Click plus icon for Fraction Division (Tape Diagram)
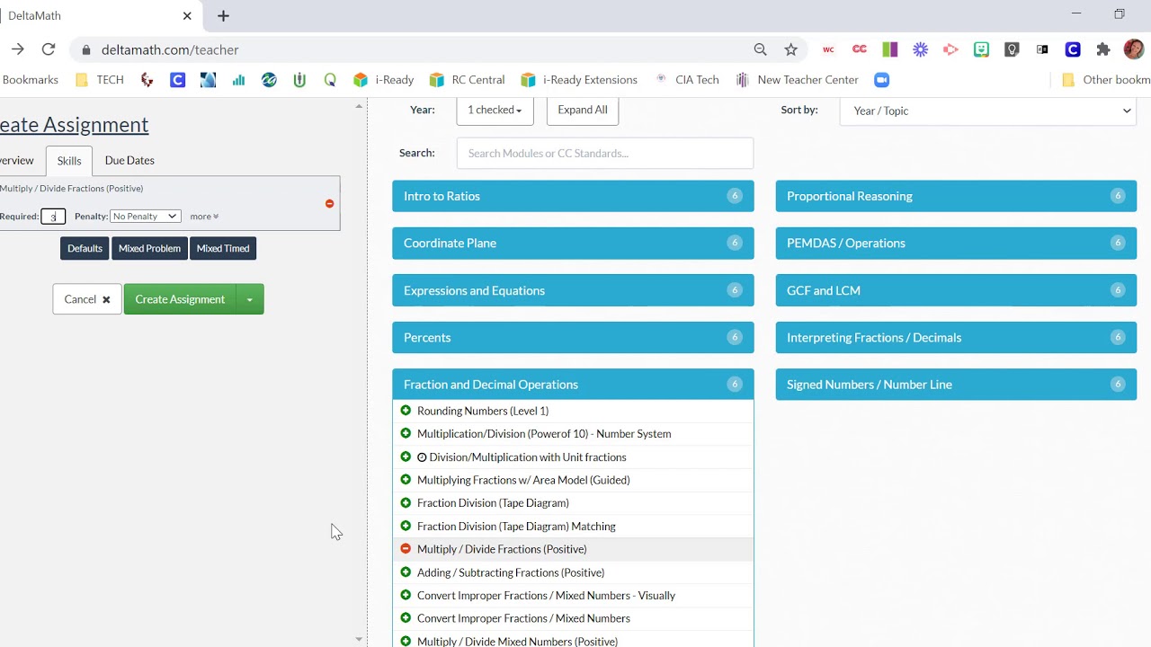 coord(406,503)
